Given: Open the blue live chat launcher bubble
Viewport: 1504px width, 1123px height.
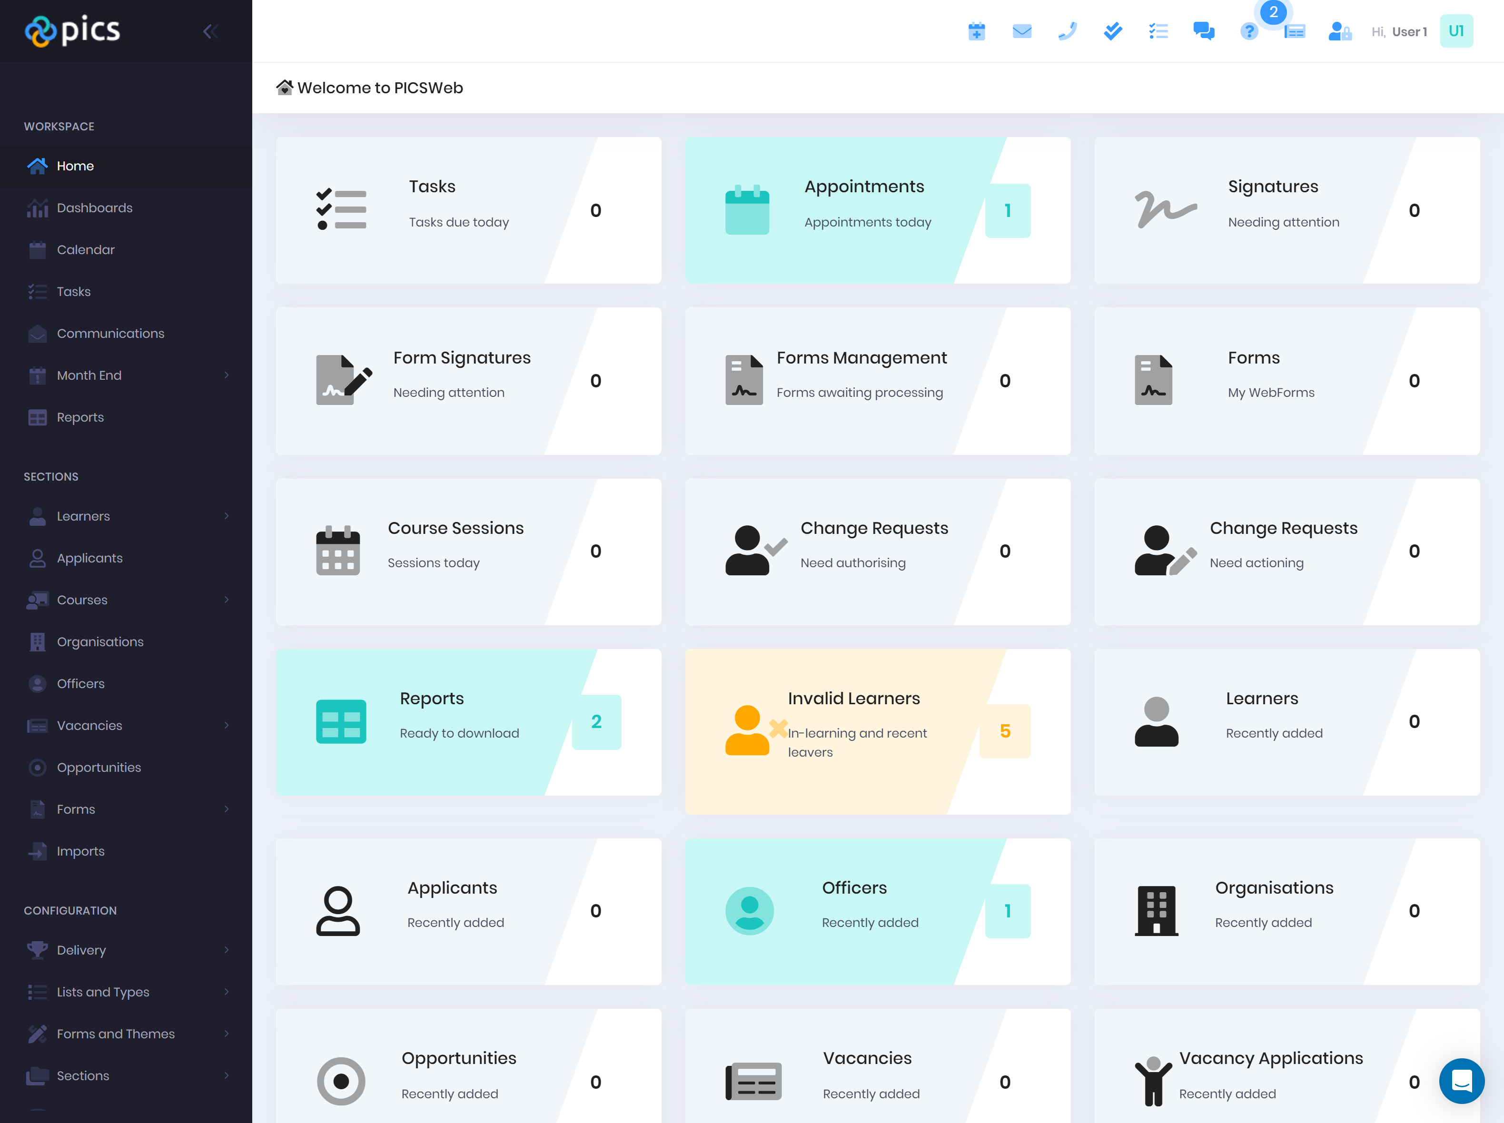Looking at the screenshot, I should coord(1461,1081).
